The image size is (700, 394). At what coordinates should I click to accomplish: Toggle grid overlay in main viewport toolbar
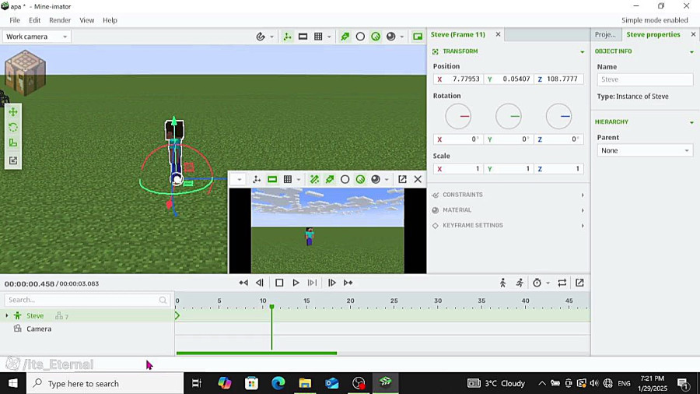(318, 37)
